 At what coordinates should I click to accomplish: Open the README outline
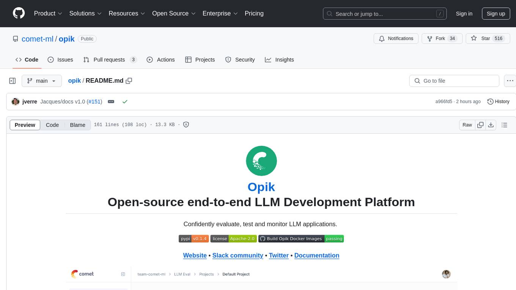[x=504, y=125]
